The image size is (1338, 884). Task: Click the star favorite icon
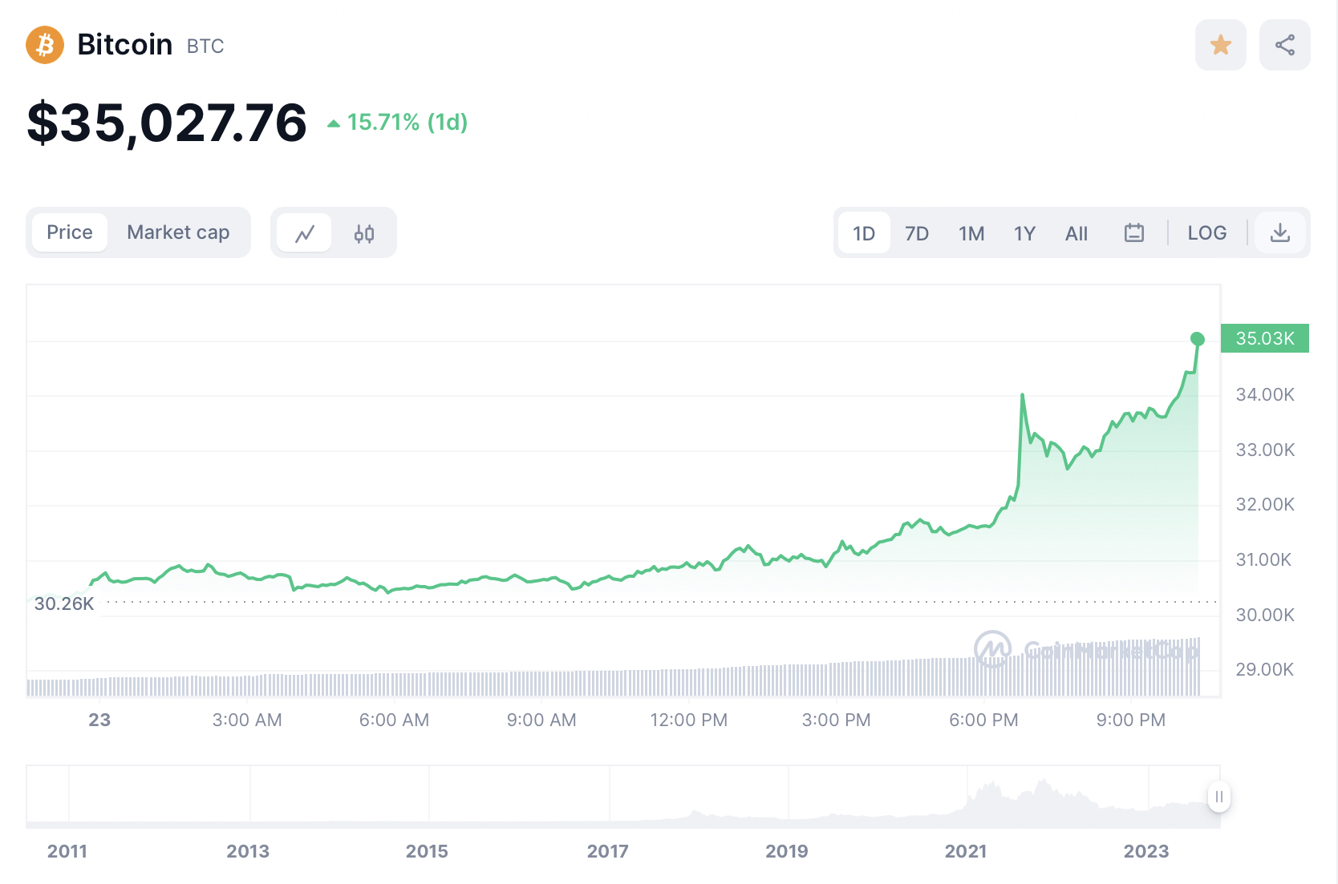pos(1220,45)
